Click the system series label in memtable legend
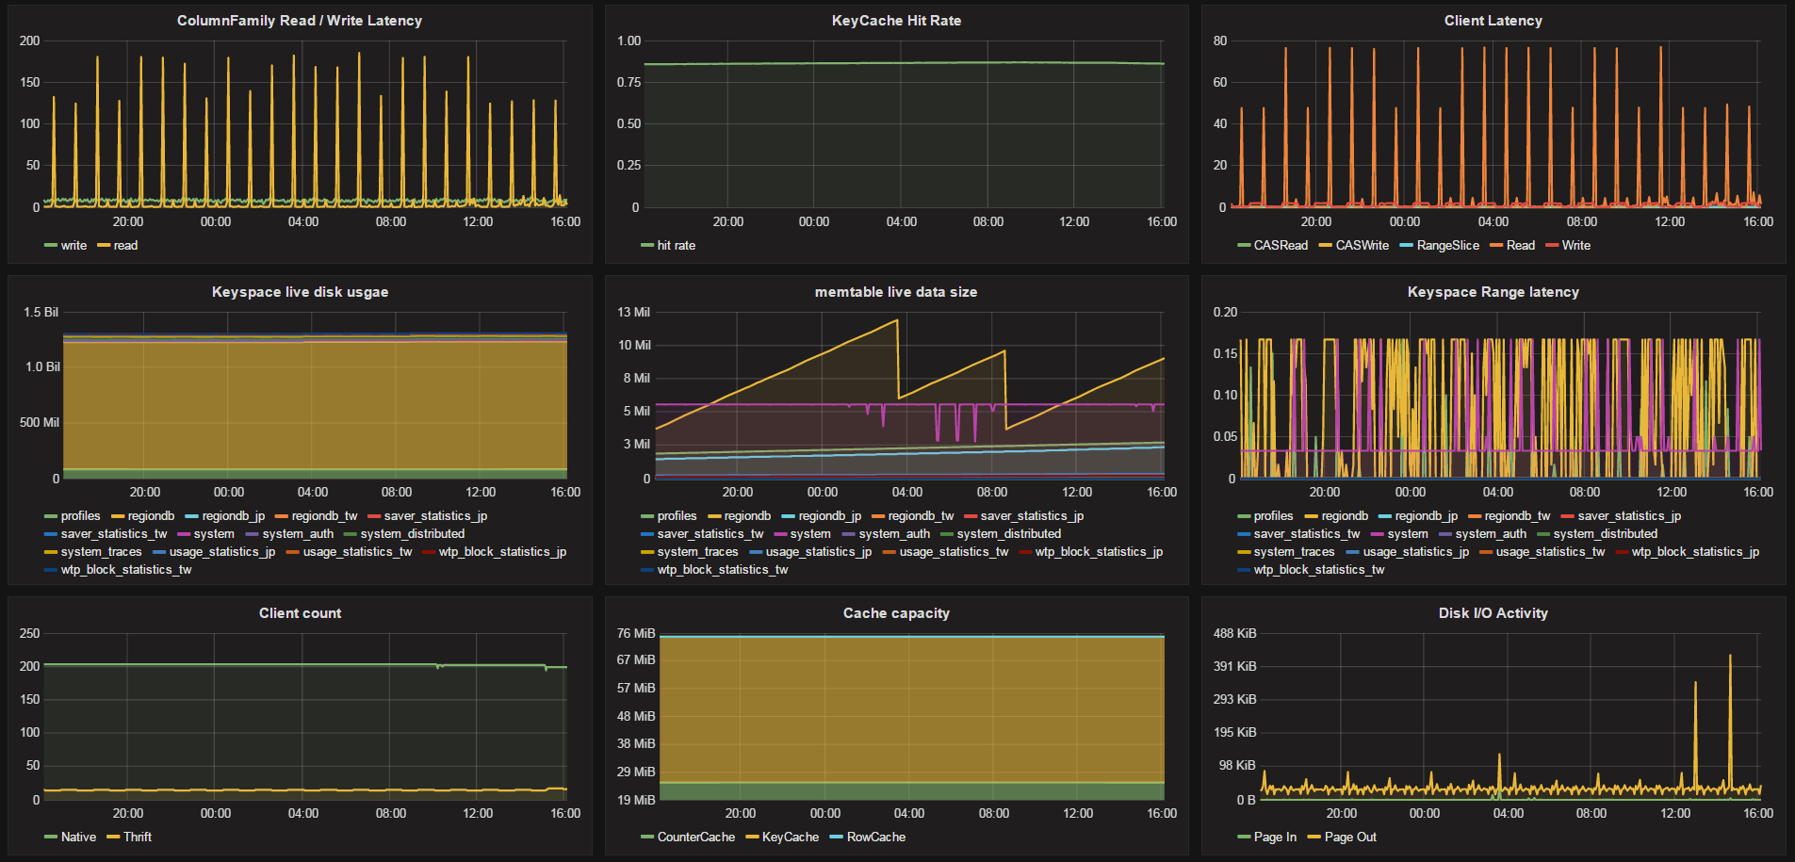The height and width of the screenshot is (862, 1795). coord(810,534)
